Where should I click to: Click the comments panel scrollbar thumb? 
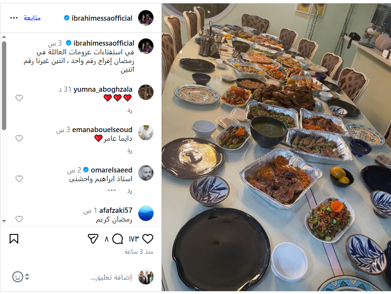tap(4, 86)
